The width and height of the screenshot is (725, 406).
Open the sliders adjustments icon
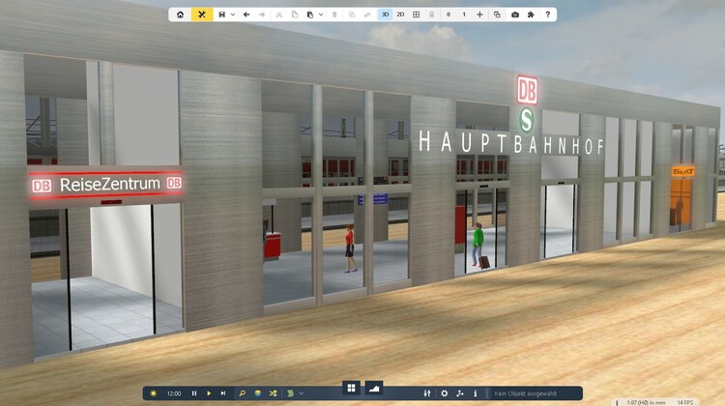427,393
